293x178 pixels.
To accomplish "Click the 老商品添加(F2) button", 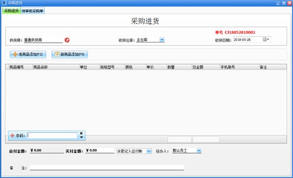I will click(28, 55).
